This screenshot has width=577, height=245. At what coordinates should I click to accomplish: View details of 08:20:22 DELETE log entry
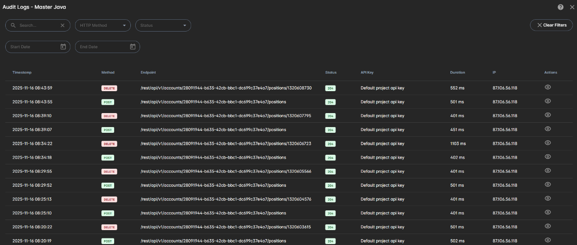point(548,226)
